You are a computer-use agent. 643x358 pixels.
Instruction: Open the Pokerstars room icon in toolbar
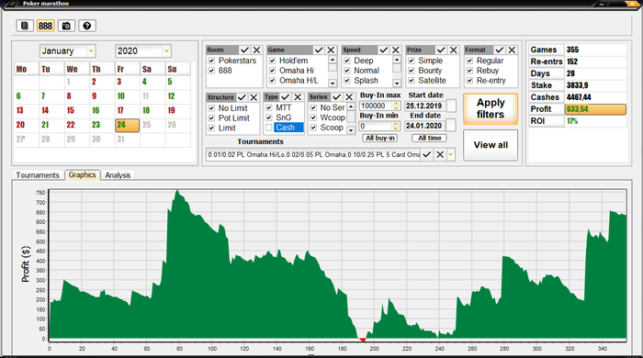[x=25, y=26]
